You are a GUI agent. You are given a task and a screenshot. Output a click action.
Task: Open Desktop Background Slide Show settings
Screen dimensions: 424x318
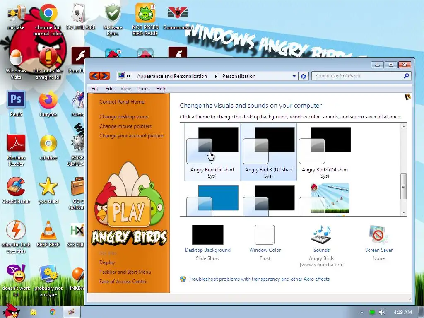coord(208,243)
